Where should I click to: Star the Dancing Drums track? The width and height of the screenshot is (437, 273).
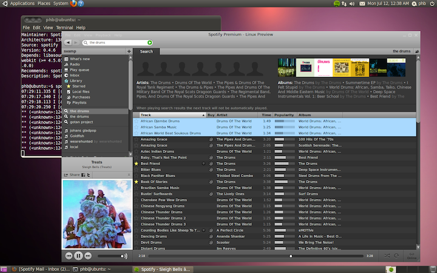click(137, 236)
